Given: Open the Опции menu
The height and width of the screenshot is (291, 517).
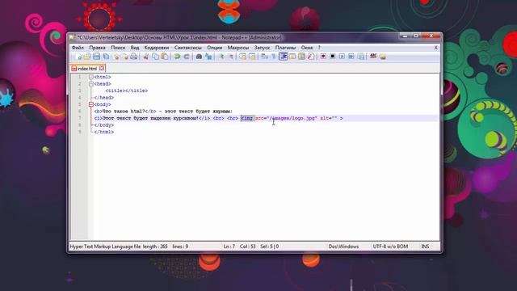Looking at the screenshot, I should tap(215, 48).
